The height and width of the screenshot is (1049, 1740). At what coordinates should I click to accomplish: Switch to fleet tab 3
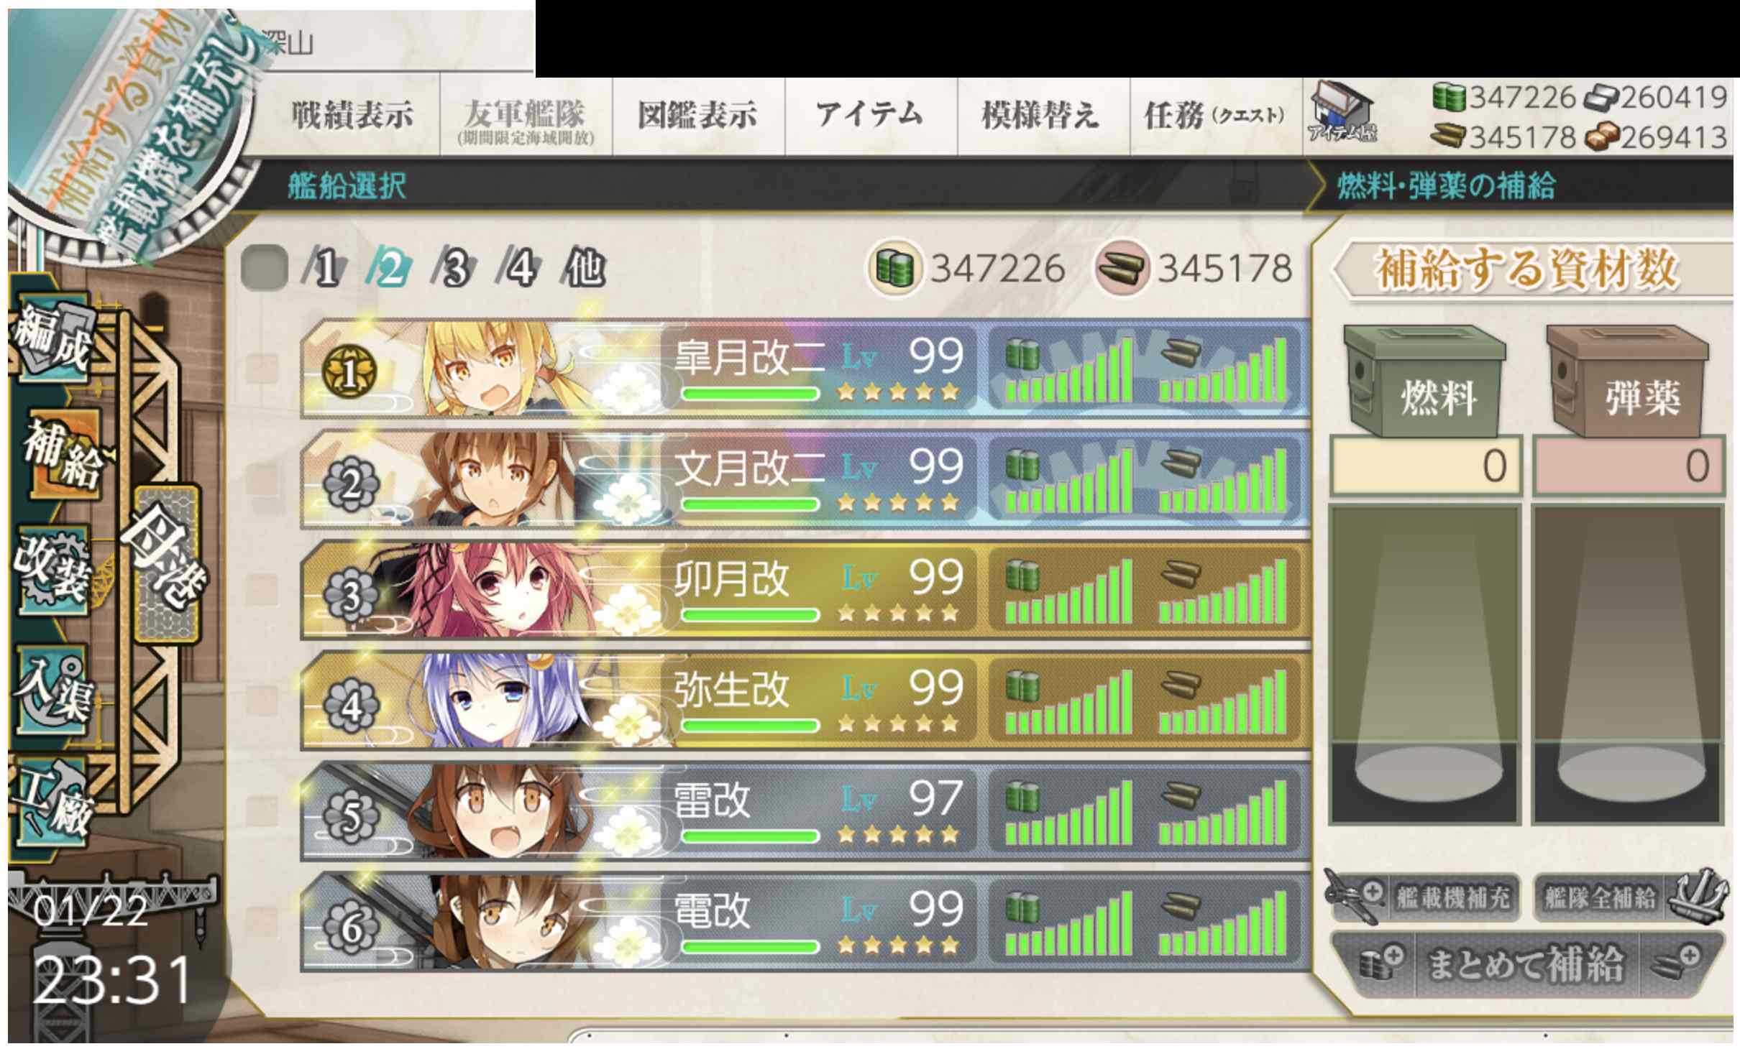[453, 269]
